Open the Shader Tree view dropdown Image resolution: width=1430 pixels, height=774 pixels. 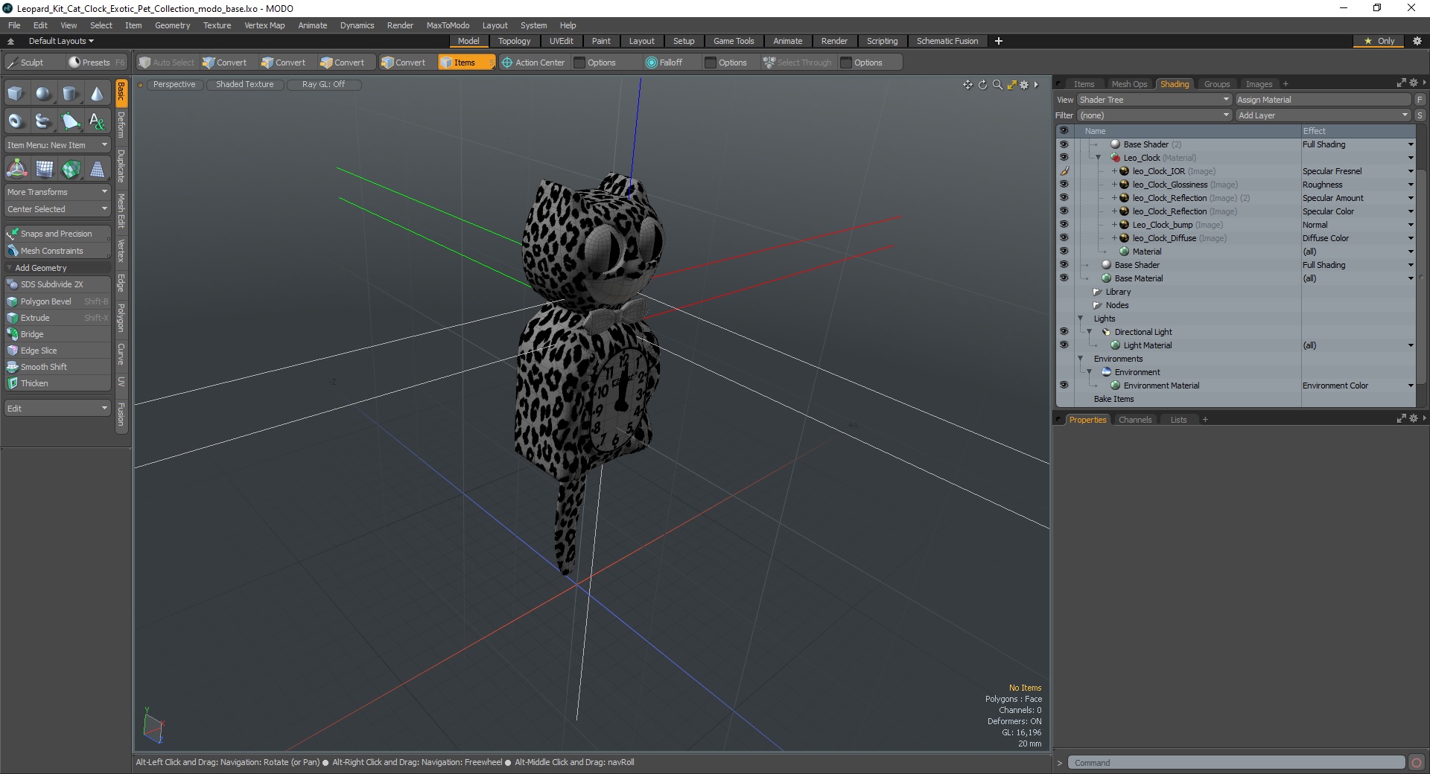click(1154, 100)
